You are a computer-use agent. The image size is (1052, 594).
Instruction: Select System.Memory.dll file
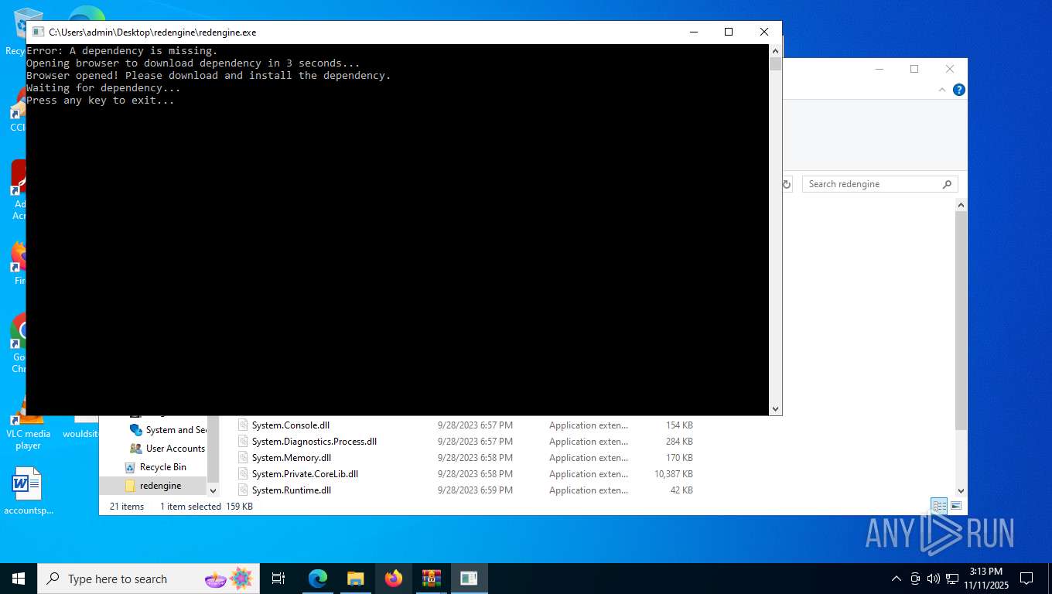292,458
